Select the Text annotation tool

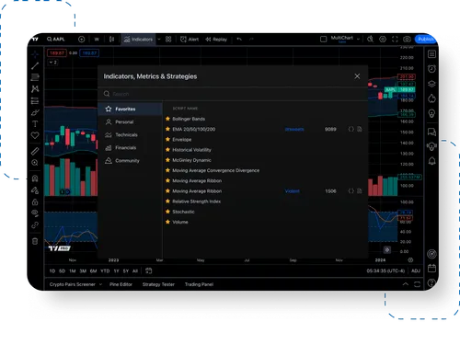(x=35, y=124)
